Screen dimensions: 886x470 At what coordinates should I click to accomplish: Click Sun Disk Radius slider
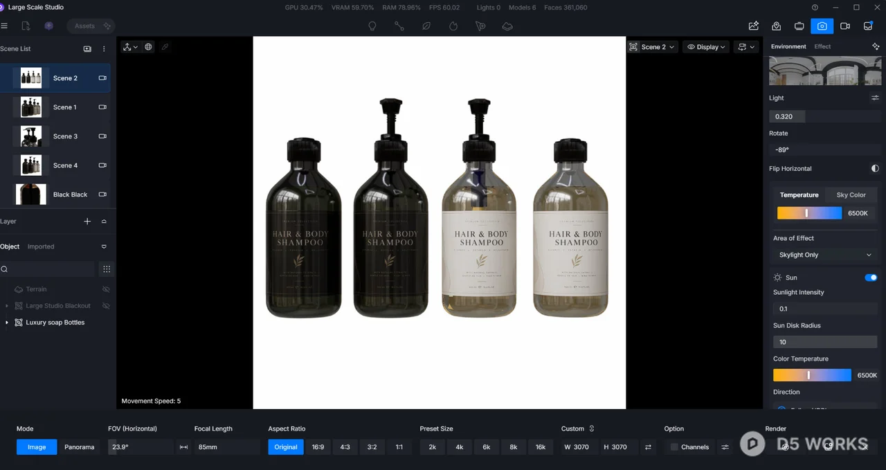(825, 342)
